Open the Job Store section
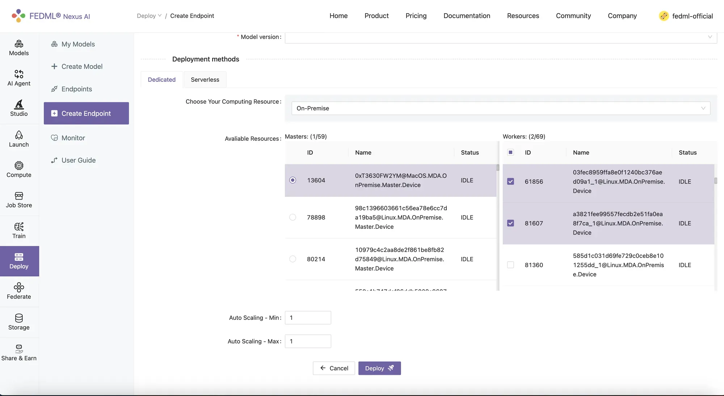 click(x=19, y=200)
